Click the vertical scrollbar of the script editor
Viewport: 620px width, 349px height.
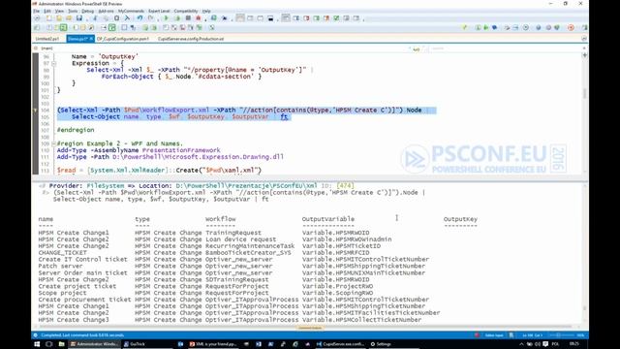(584, 93)
